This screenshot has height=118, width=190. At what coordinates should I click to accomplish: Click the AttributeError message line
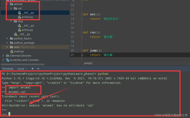point(48,105)
